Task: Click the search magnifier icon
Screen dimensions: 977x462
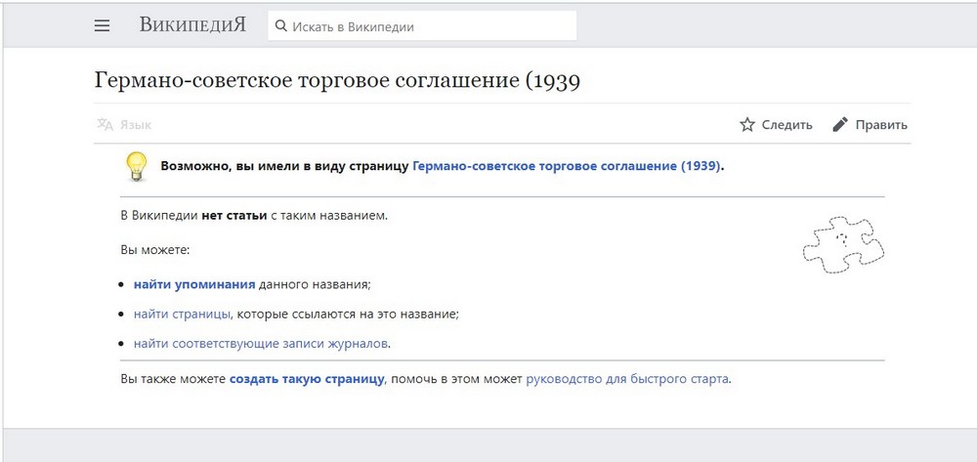Action: click(281, 26)
